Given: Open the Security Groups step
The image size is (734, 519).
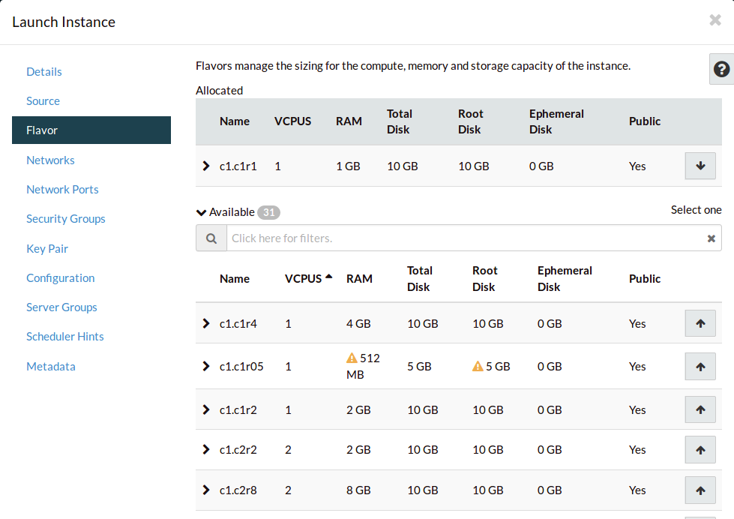Looking at the screenshot, I should (65, 219).
